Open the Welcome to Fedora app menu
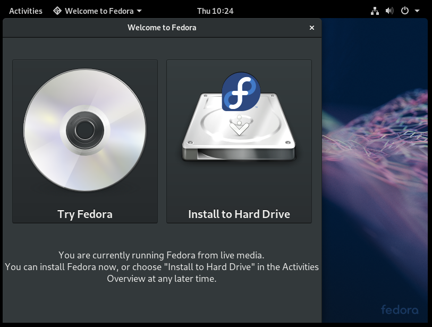Screen dimensions: 432x327 tap(98, 11)
